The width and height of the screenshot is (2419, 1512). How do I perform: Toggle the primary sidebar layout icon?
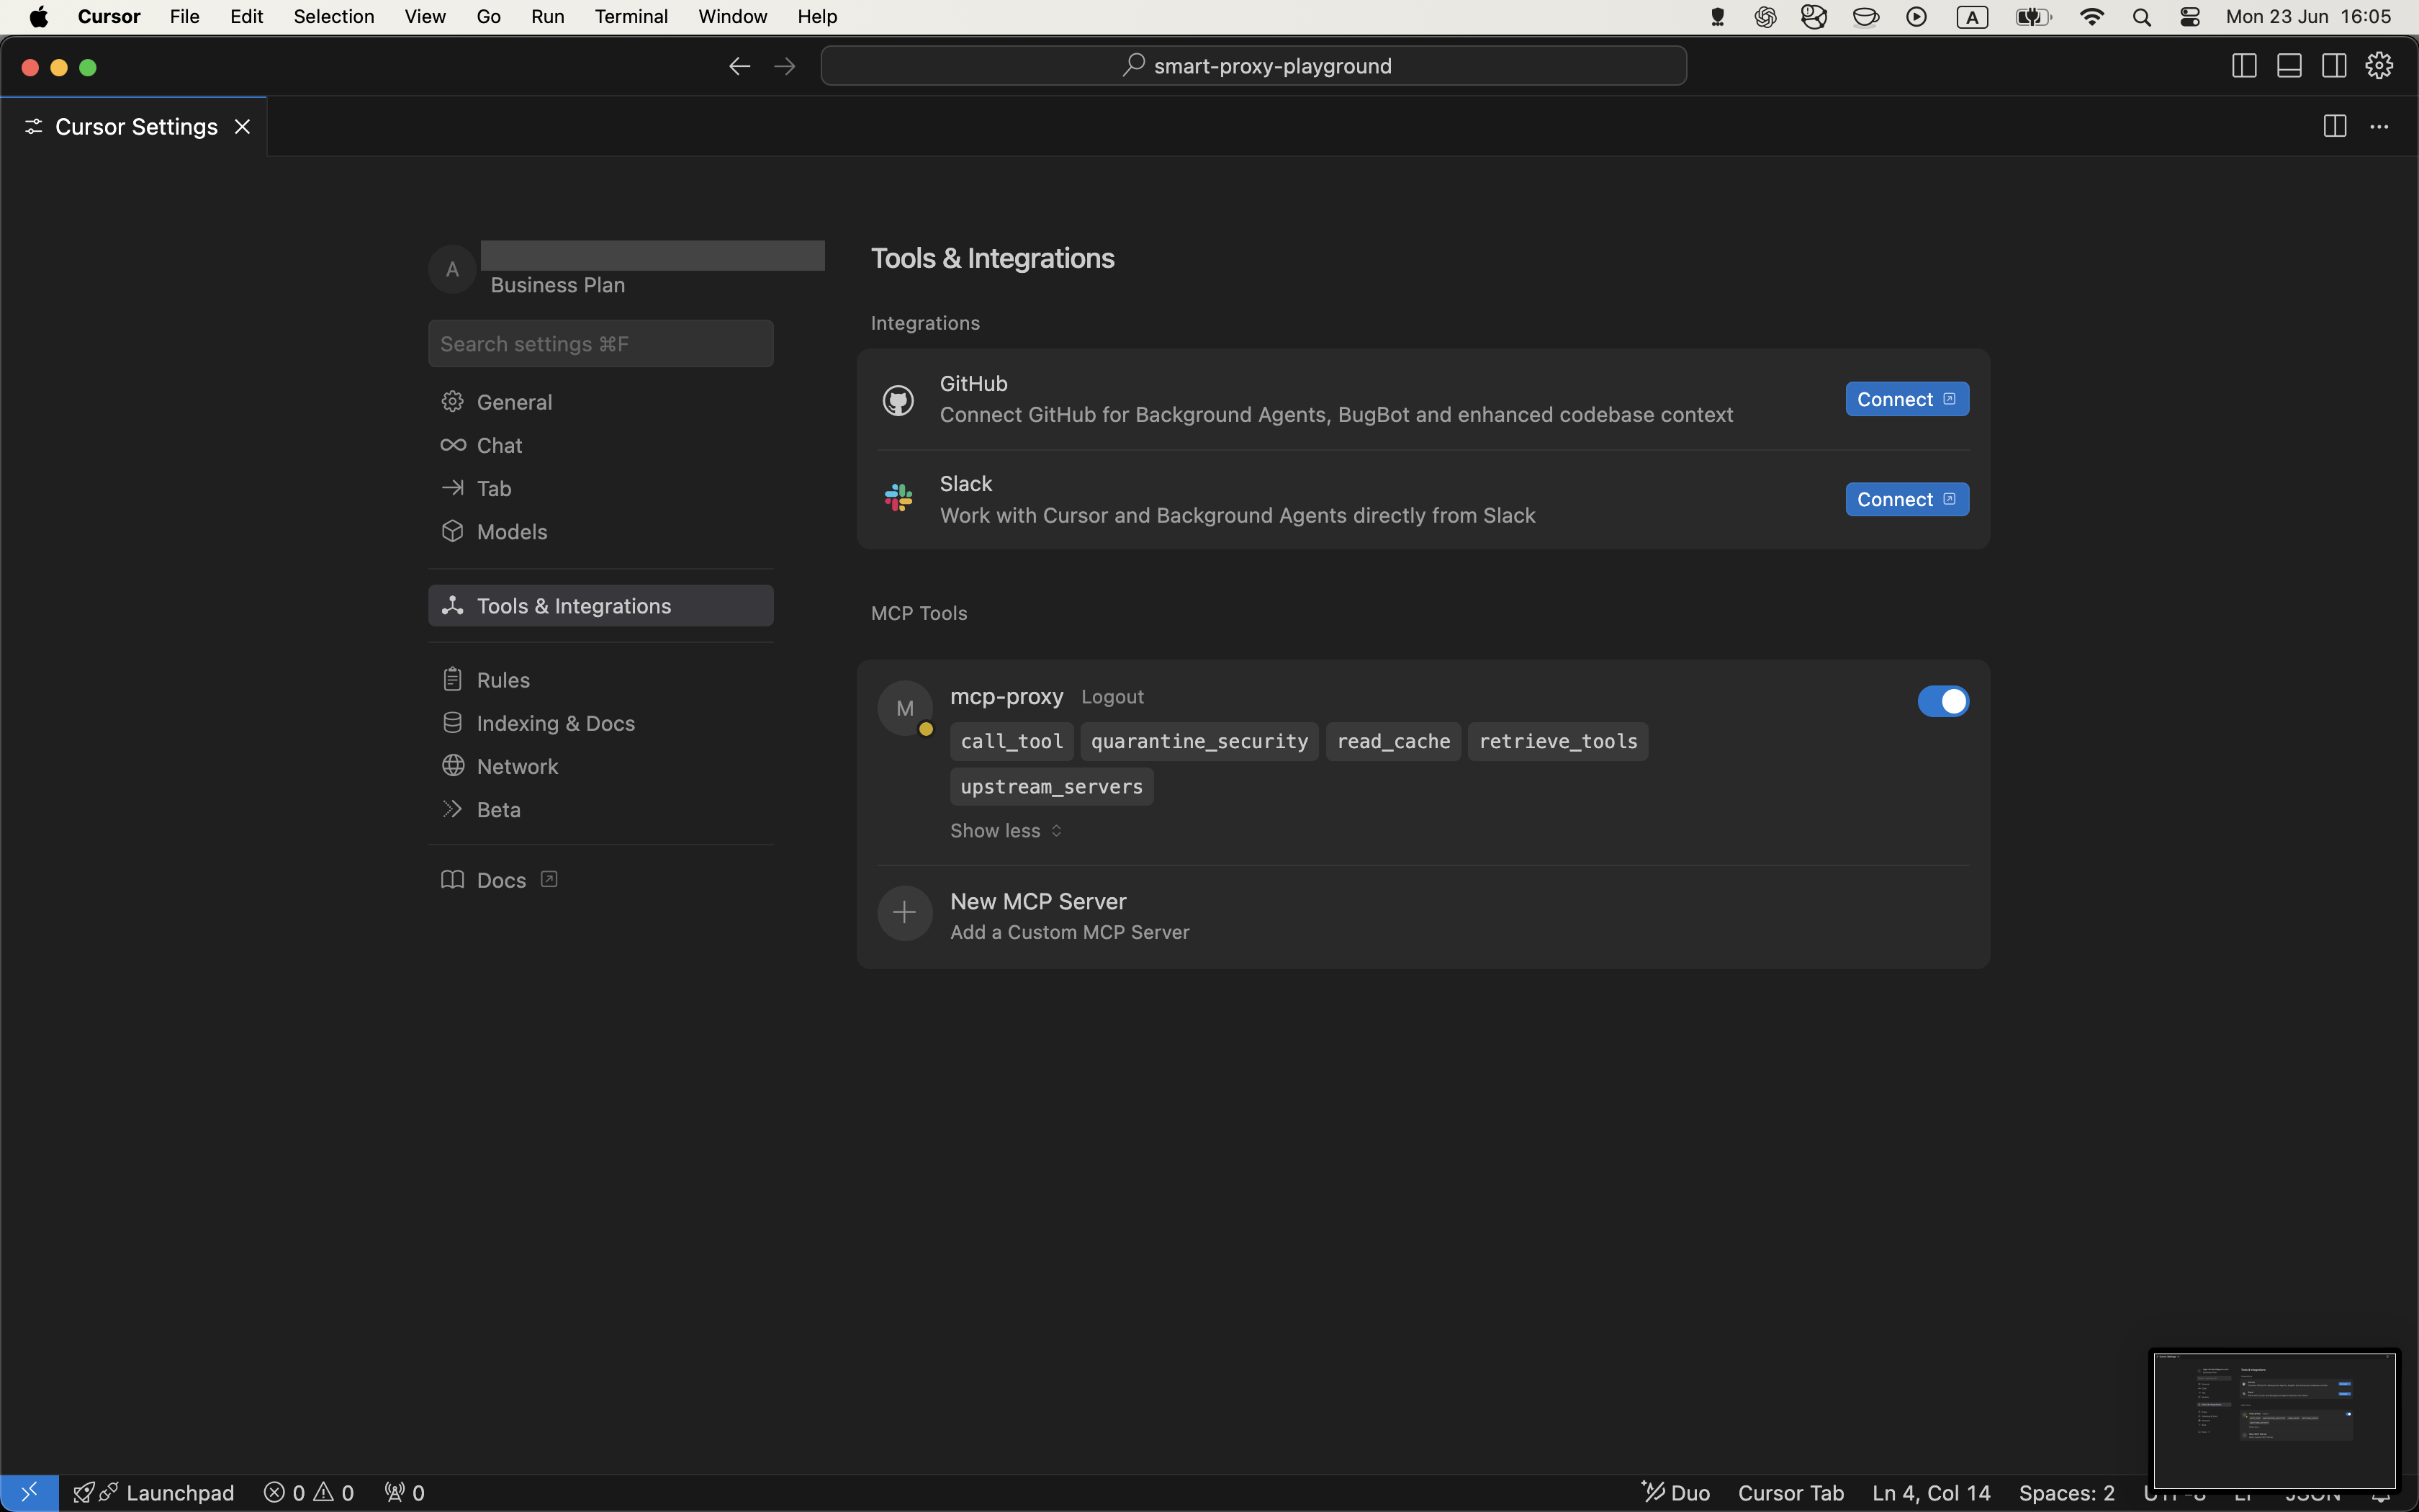[x=2244, y=66]
